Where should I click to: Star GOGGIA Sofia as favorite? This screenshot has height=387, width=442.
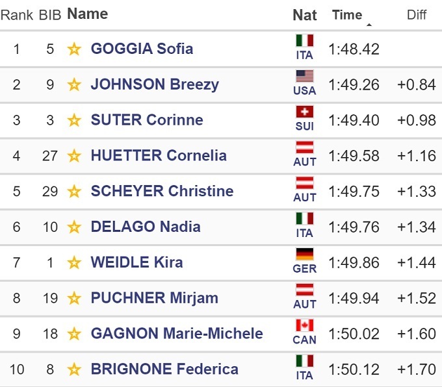pyautogui.click(x=74, y=49)
